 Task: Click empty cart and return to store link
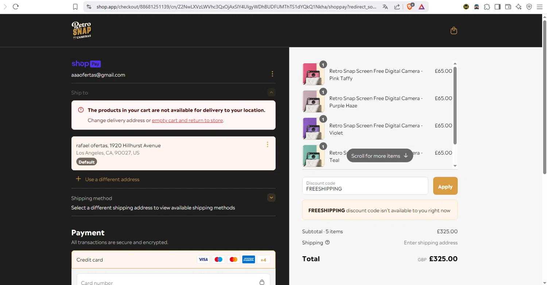coord(187,120)
